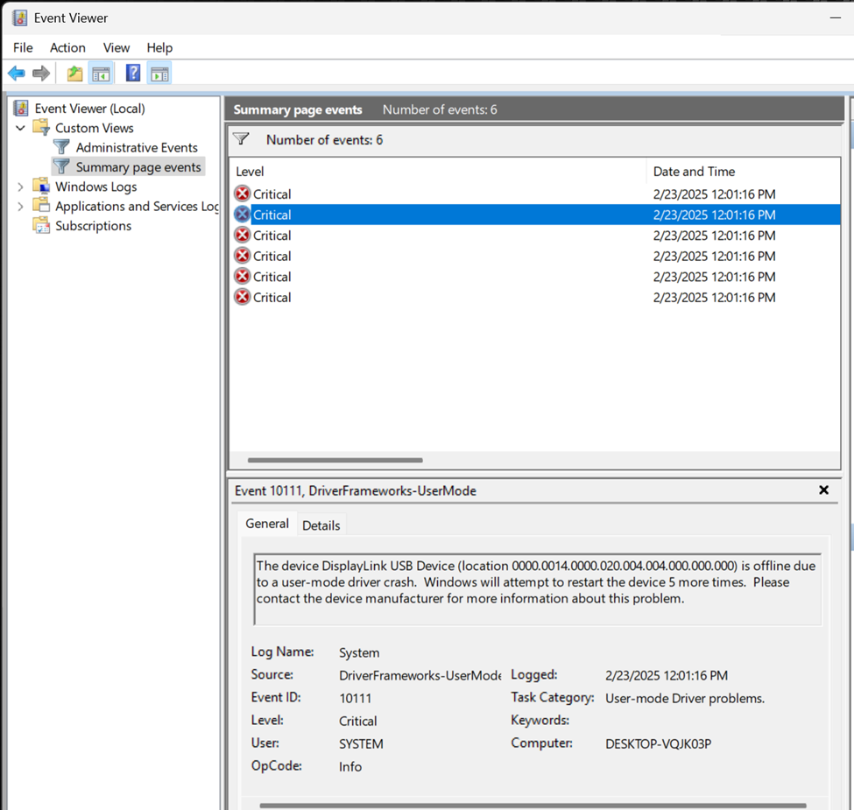Click the Event ID value 10111
Image resolution: width=854 pixels, height=810 pixels.
pyautogui.click(x=355, y=698)
